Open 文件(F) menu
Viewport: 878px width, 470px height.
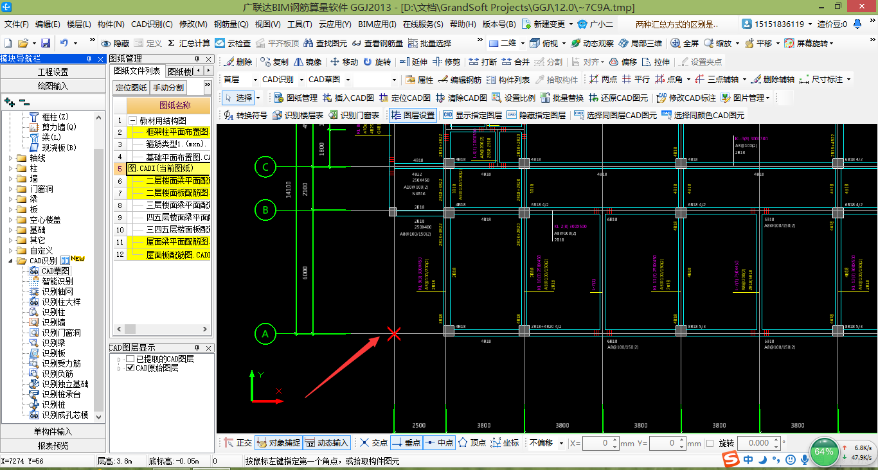tap(17, 24)
